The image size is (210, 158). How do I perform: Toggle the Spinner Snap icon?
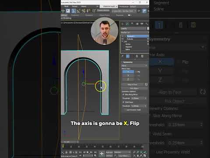(x=88, y=11)
